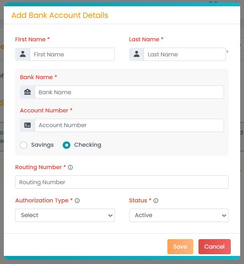Screen dimensions: 244x264
Task: Click the Account Number input
Action: click(129, 125)
